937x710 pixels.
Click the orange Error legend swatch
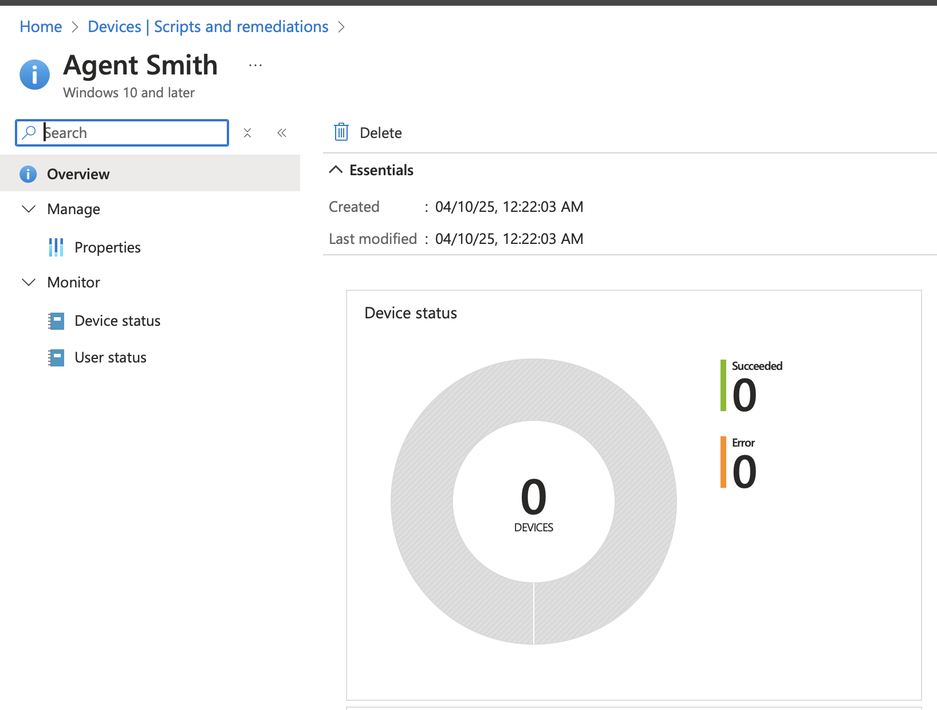click(723, 462)
